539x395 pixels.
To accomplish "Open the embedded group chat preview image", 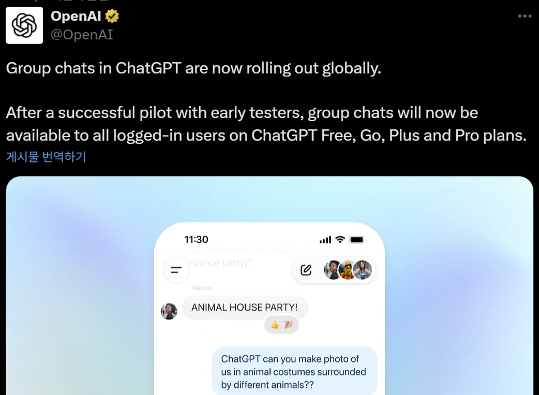I will [269, 286].
